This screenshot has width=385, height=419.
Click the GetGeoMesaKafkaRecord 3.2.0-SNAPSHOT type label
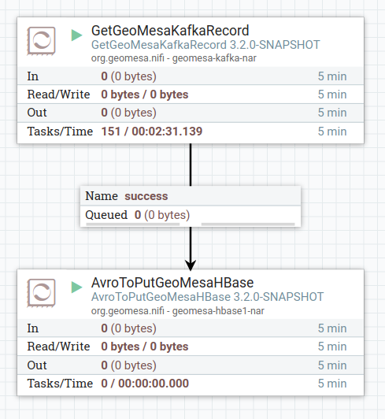coord(205,45)
